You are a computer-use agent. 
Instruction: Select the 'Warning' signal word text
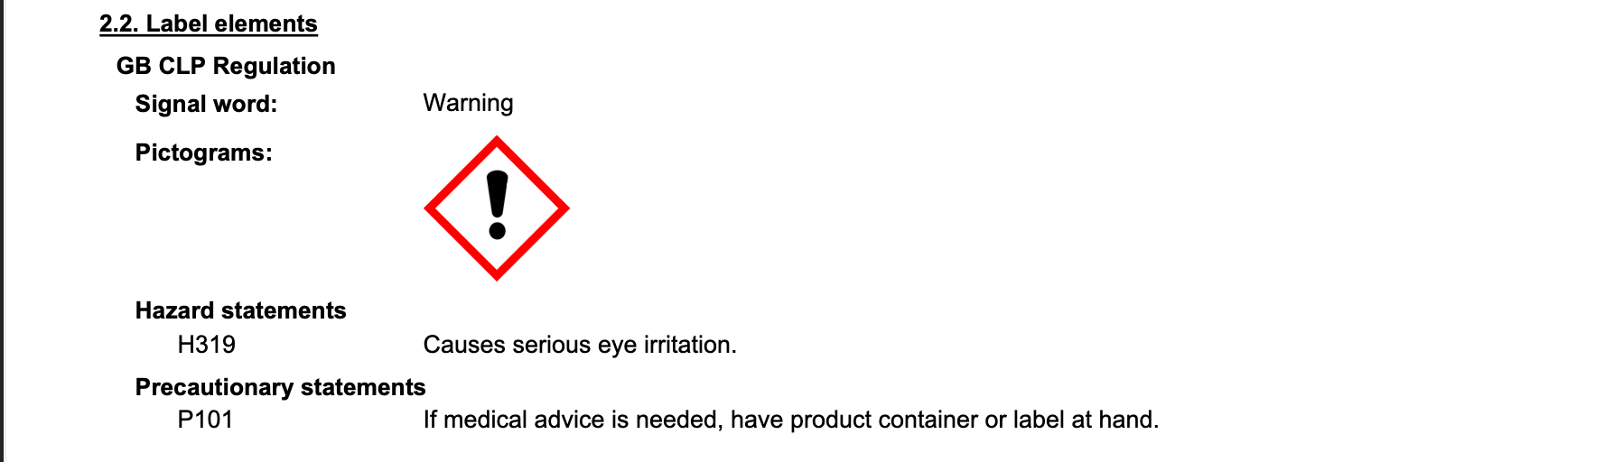(x=468, y=103)
